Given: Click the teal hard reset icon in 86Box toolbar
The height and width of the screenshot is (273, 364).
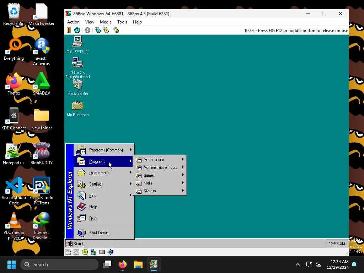Looking at the screenshot, I should (77, 30).
